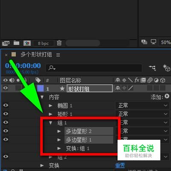Open the 50% magnification dropdown
This screenshot has width=171, height=171.
click(165, 42)
